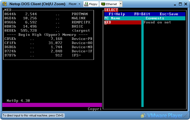This screenshot has height=132, width=190.
Task: Click the IFS= row at D7D7h
Action: 42,55
